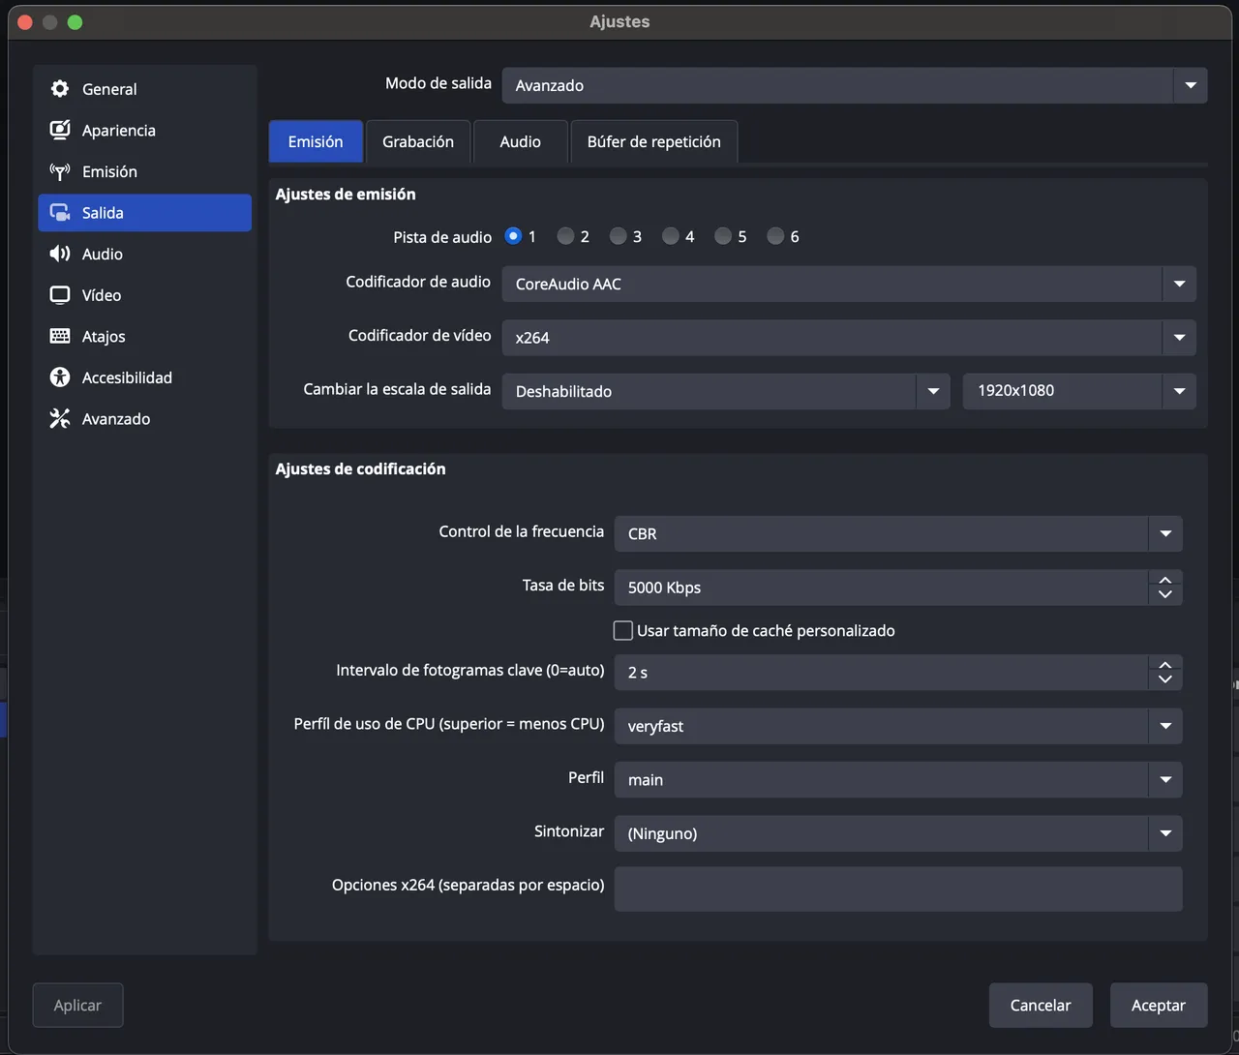Screen dimensions: 1239x1055
Task: Select audio track 2 radio button
Action: (565, 236)
